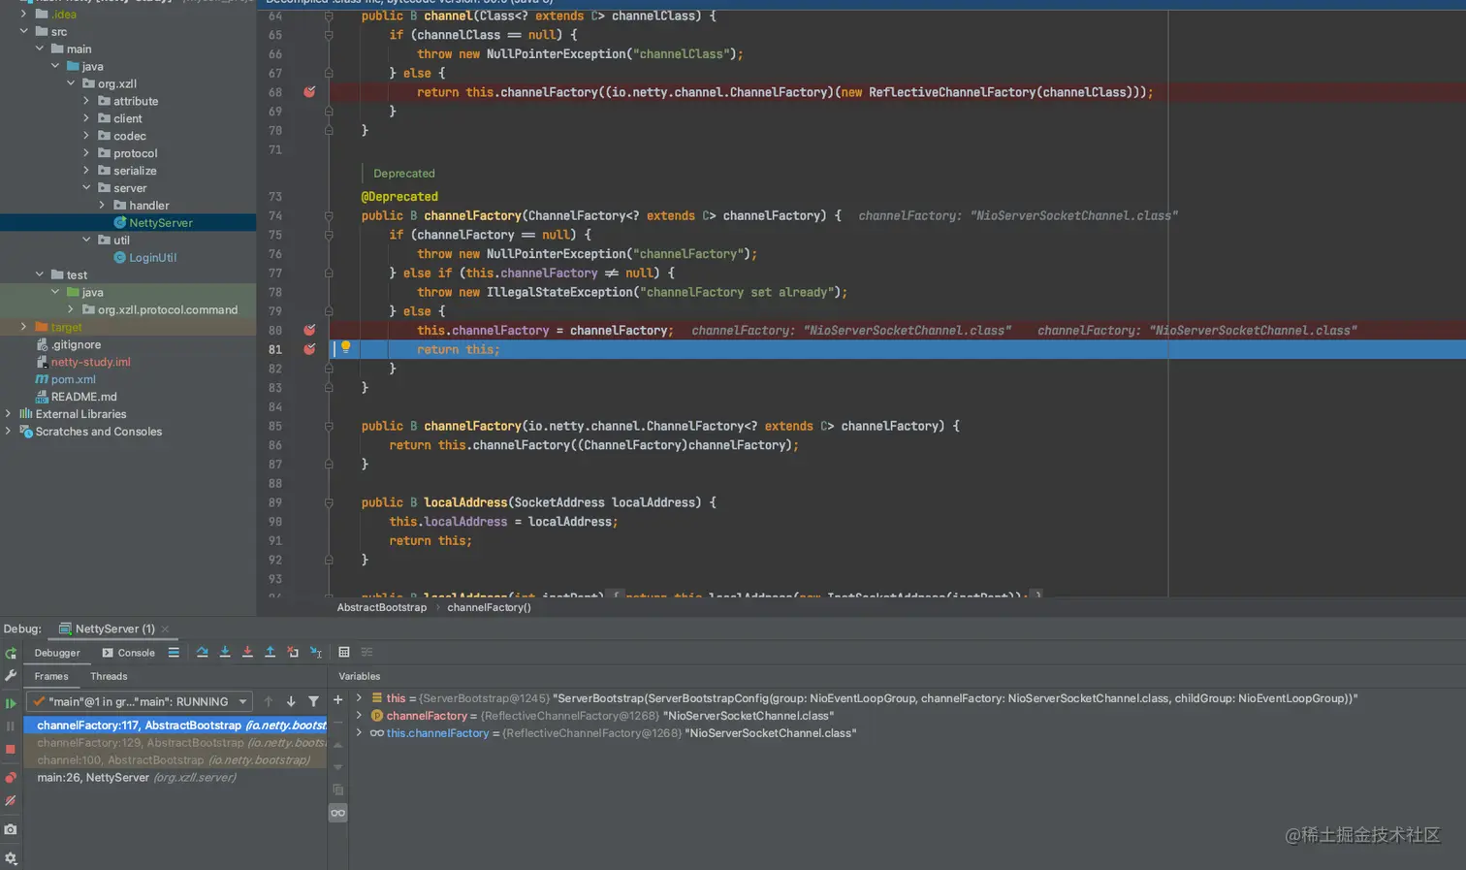Expand the attribute package folder
This screenshot has width=1466, height=870.
click(86, 101)
